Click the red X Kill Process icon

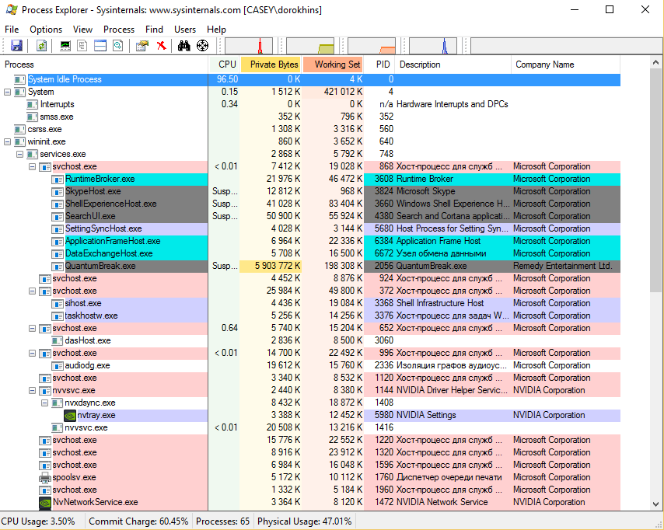pos(161,46)
